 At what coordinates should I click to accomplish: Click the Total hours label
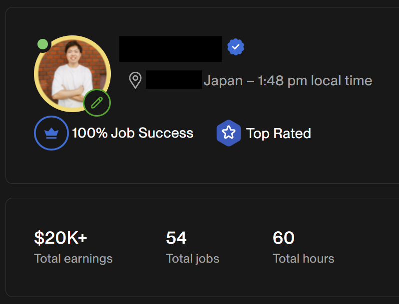pyautogui.click(x=303, y=259)
